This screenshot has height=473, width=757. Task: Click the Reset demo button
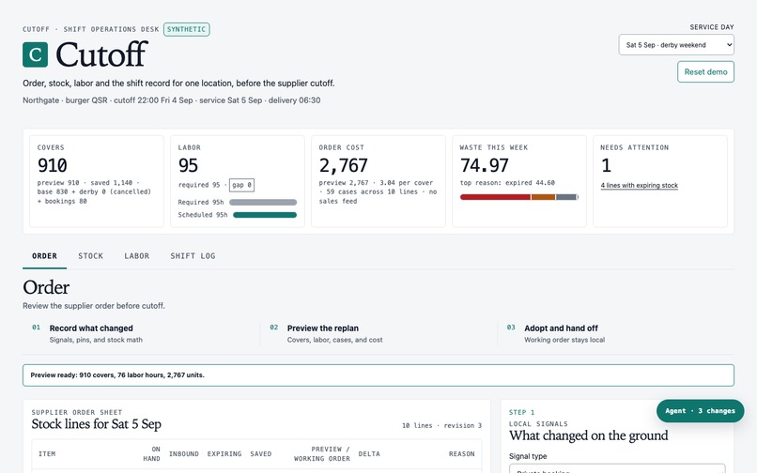[x=705, y=72]
